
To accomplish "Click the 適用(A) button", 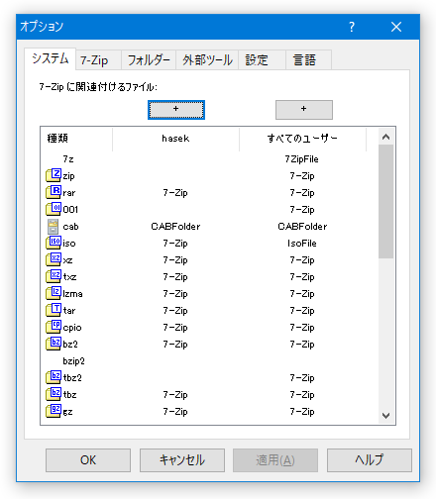I will 275,460.
